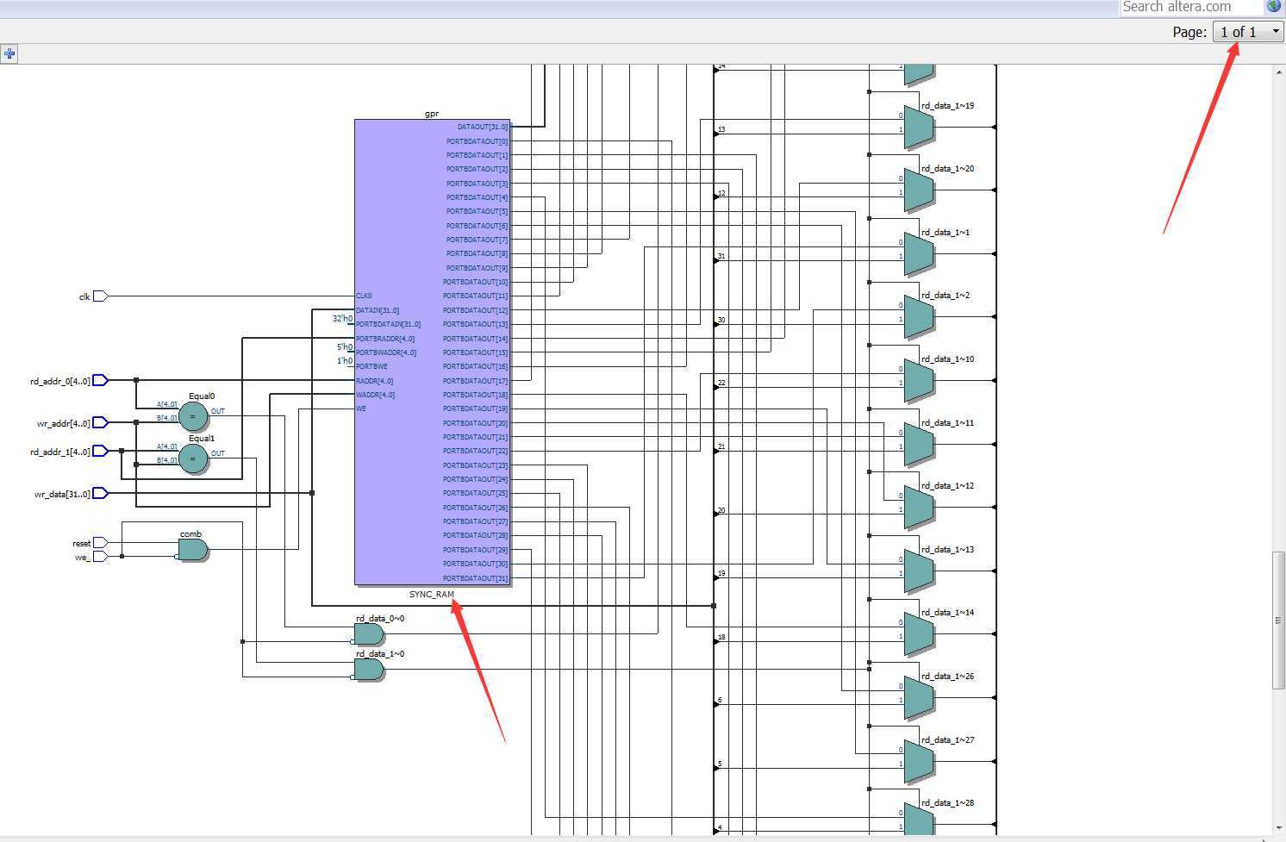
Task: Select the rd_addr_1[4..0] input pin symbol
Action: click(100, 451)
